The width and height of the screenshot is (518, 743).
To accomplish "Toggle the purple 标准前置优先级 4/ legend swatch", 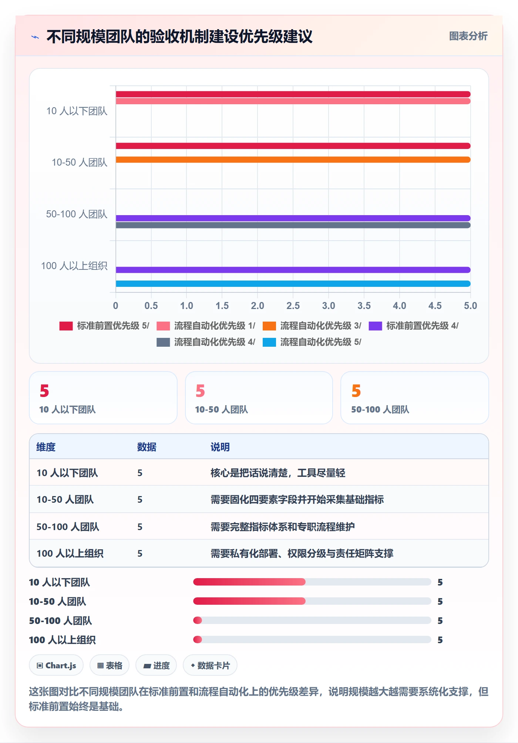I will coord(375,326).
